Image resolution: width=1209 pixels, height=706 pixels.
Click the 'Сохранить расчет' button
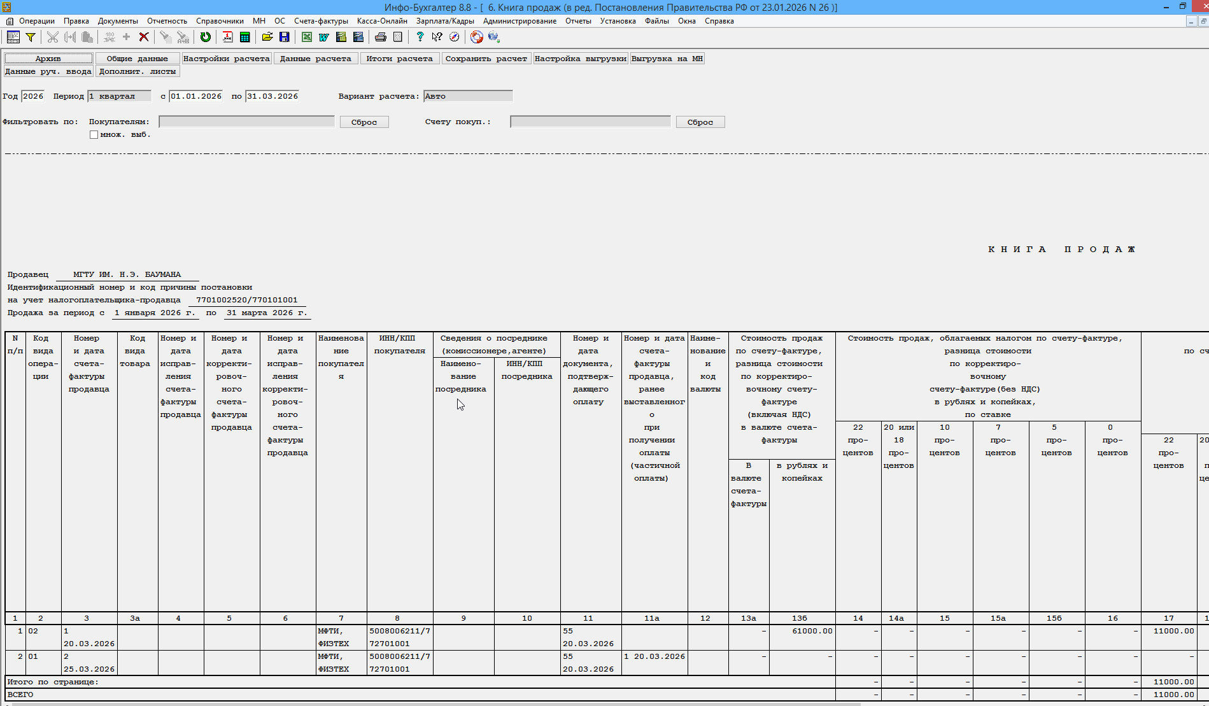(x=486, y=59)
